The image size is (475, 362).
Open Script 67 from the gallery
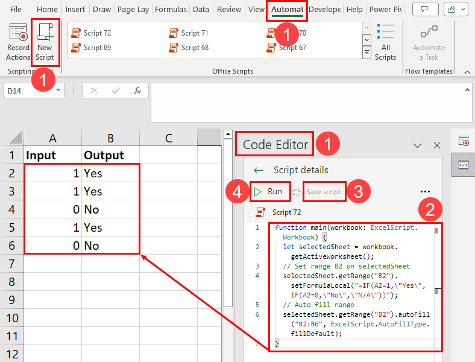coord(286,48)
